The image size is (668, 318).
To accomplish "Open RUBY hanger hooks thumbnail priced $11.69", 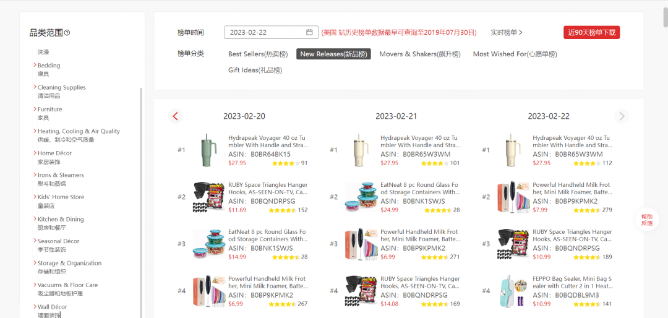I will tap(208, 197).
